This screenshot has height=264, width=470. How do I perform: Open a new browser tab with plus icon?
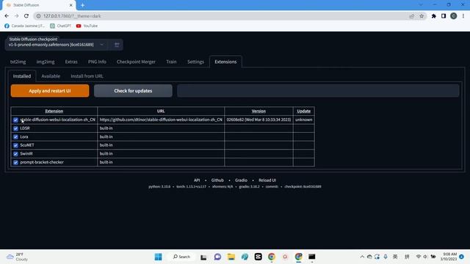tap(82, 5)
